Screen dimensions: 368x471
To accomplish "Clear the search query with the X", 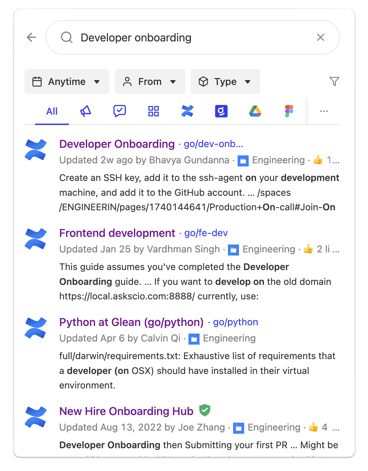I will 321,37.
